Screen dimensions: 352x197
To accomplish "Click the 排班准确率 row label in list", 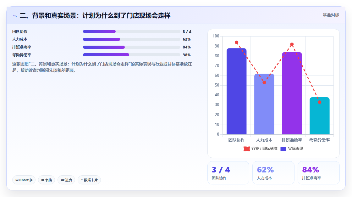I will 22,47.
